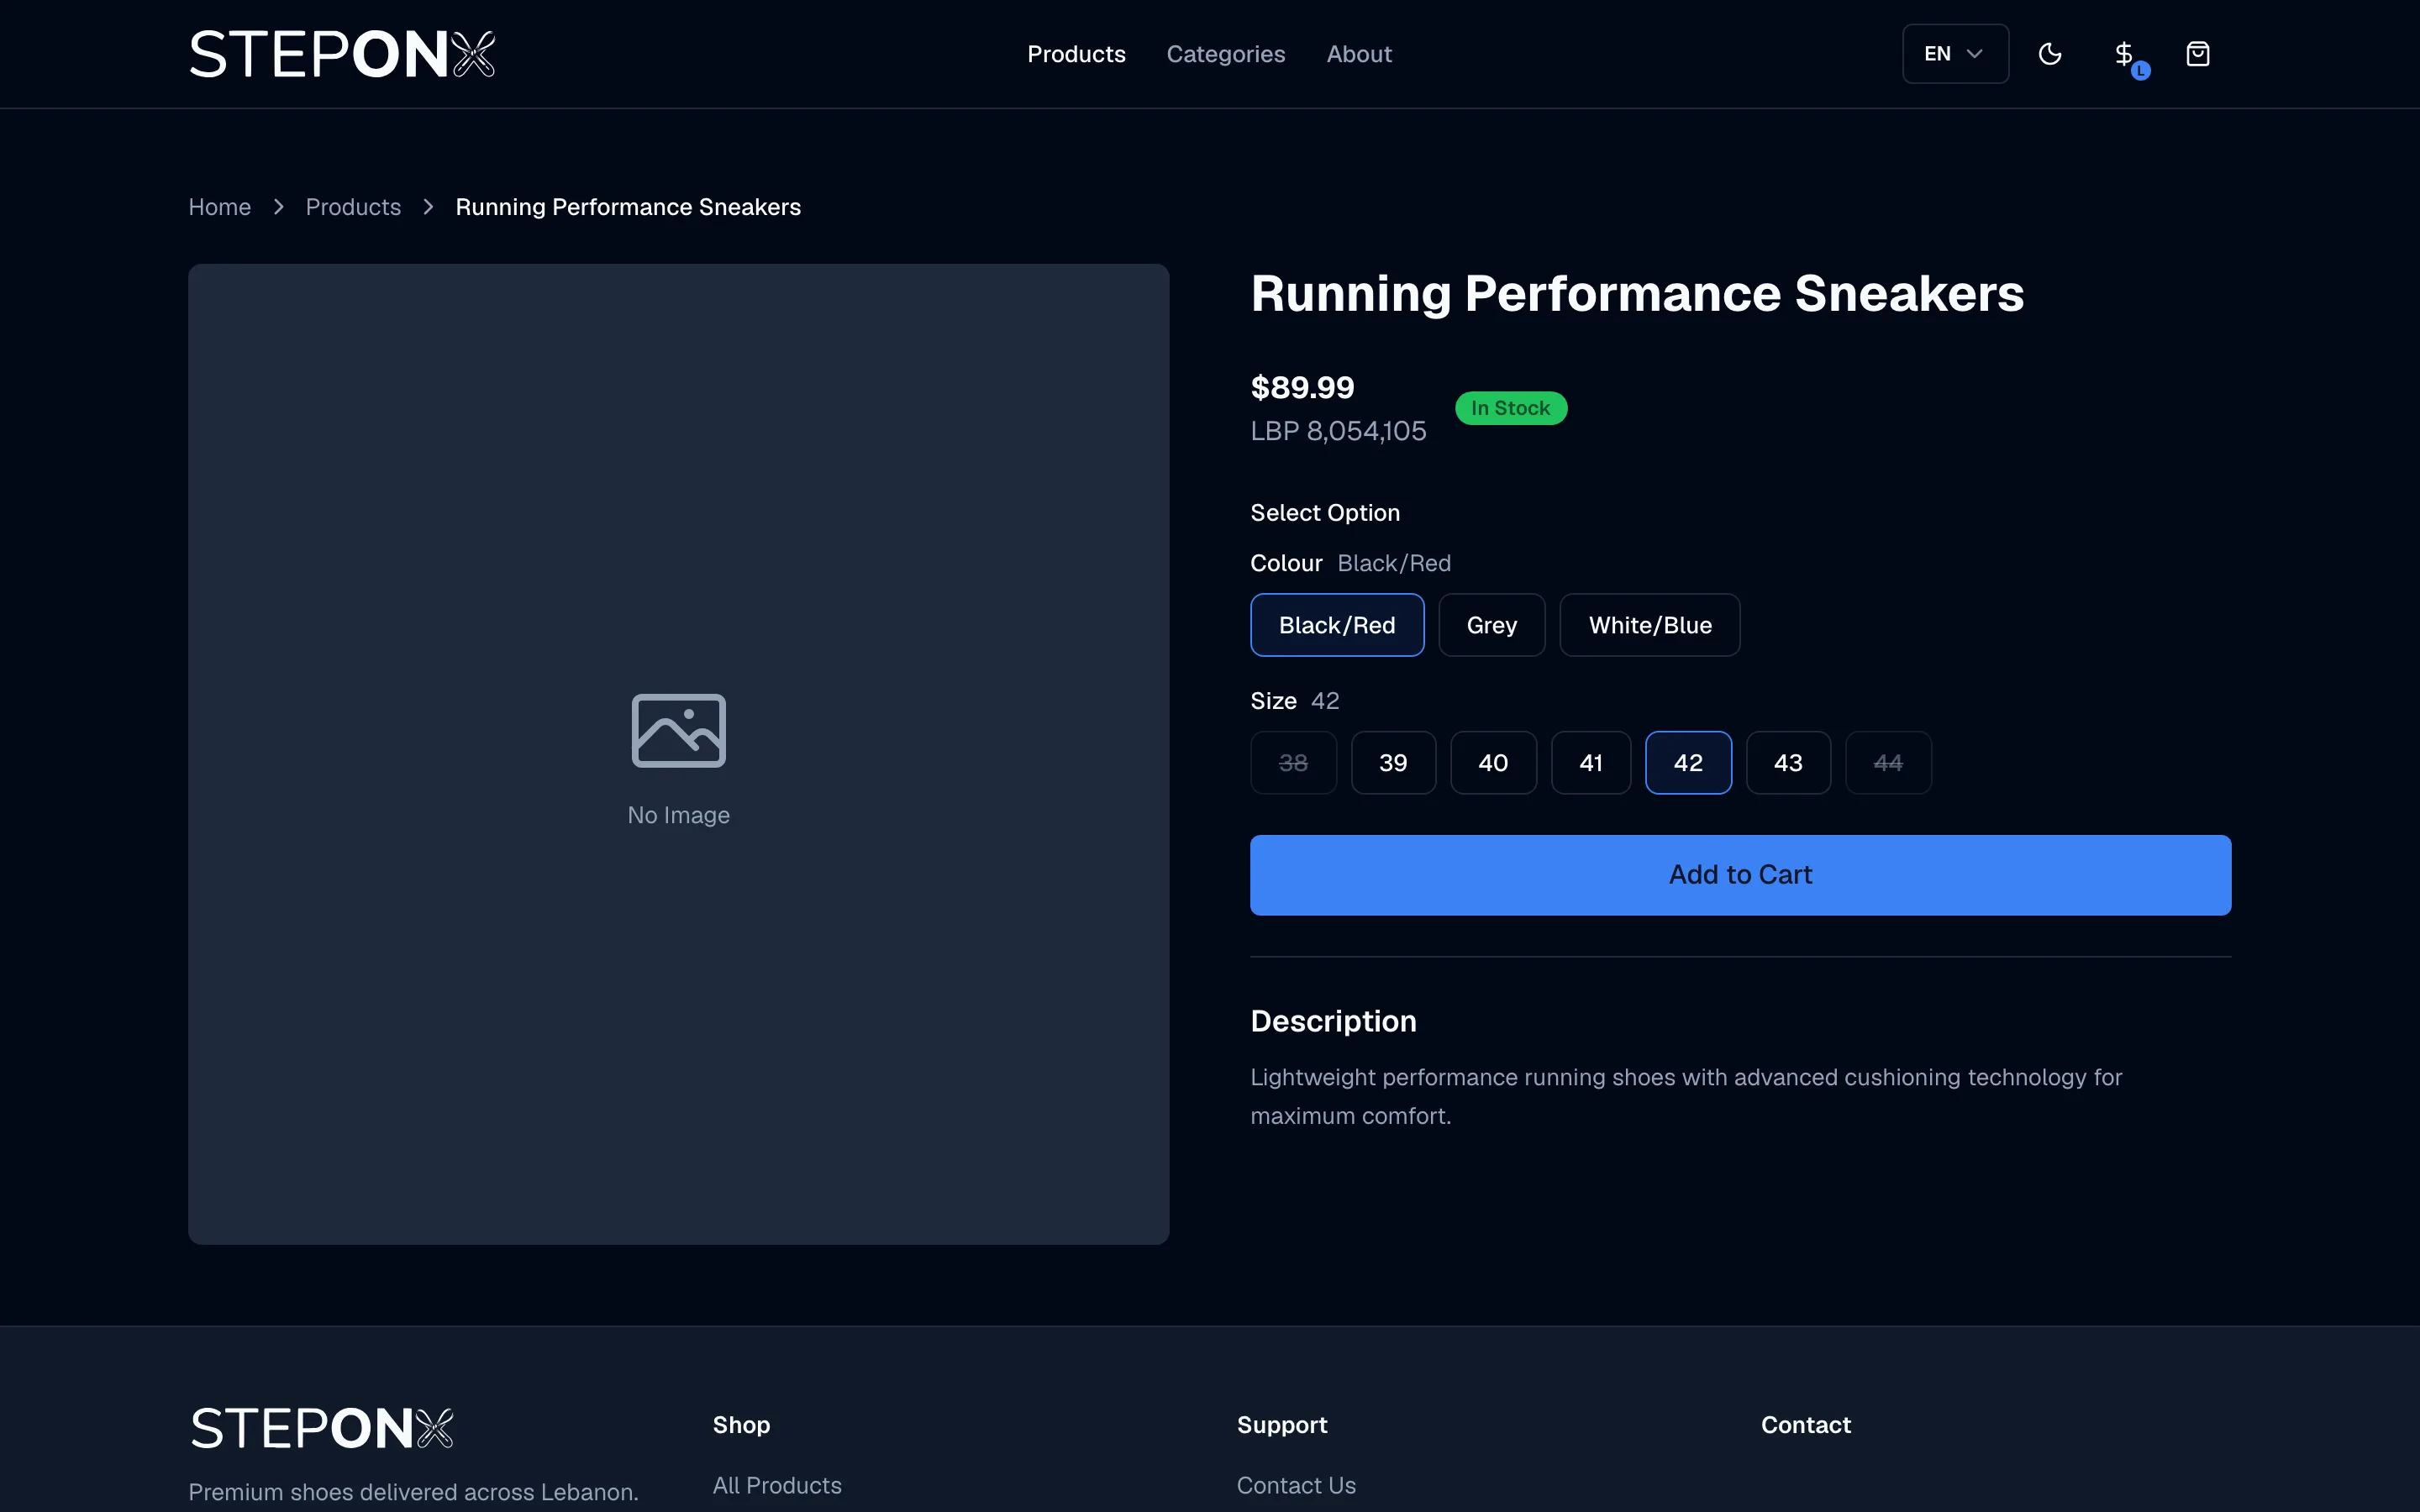
Task: Choose unavailable size 44
Action: [1888, 763]
